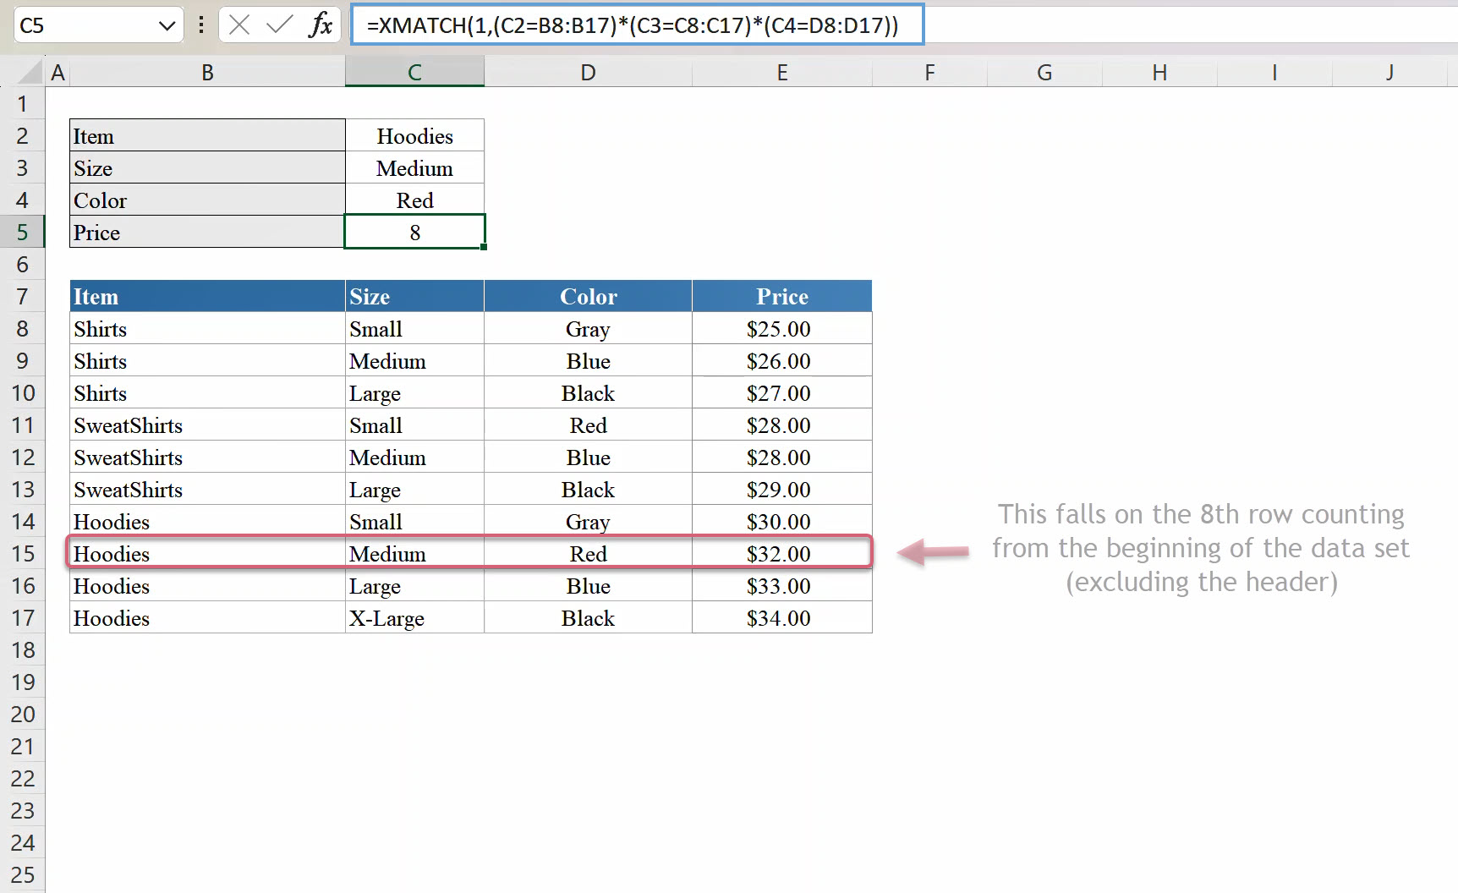
Task: Select column A header
Action: 58,73
